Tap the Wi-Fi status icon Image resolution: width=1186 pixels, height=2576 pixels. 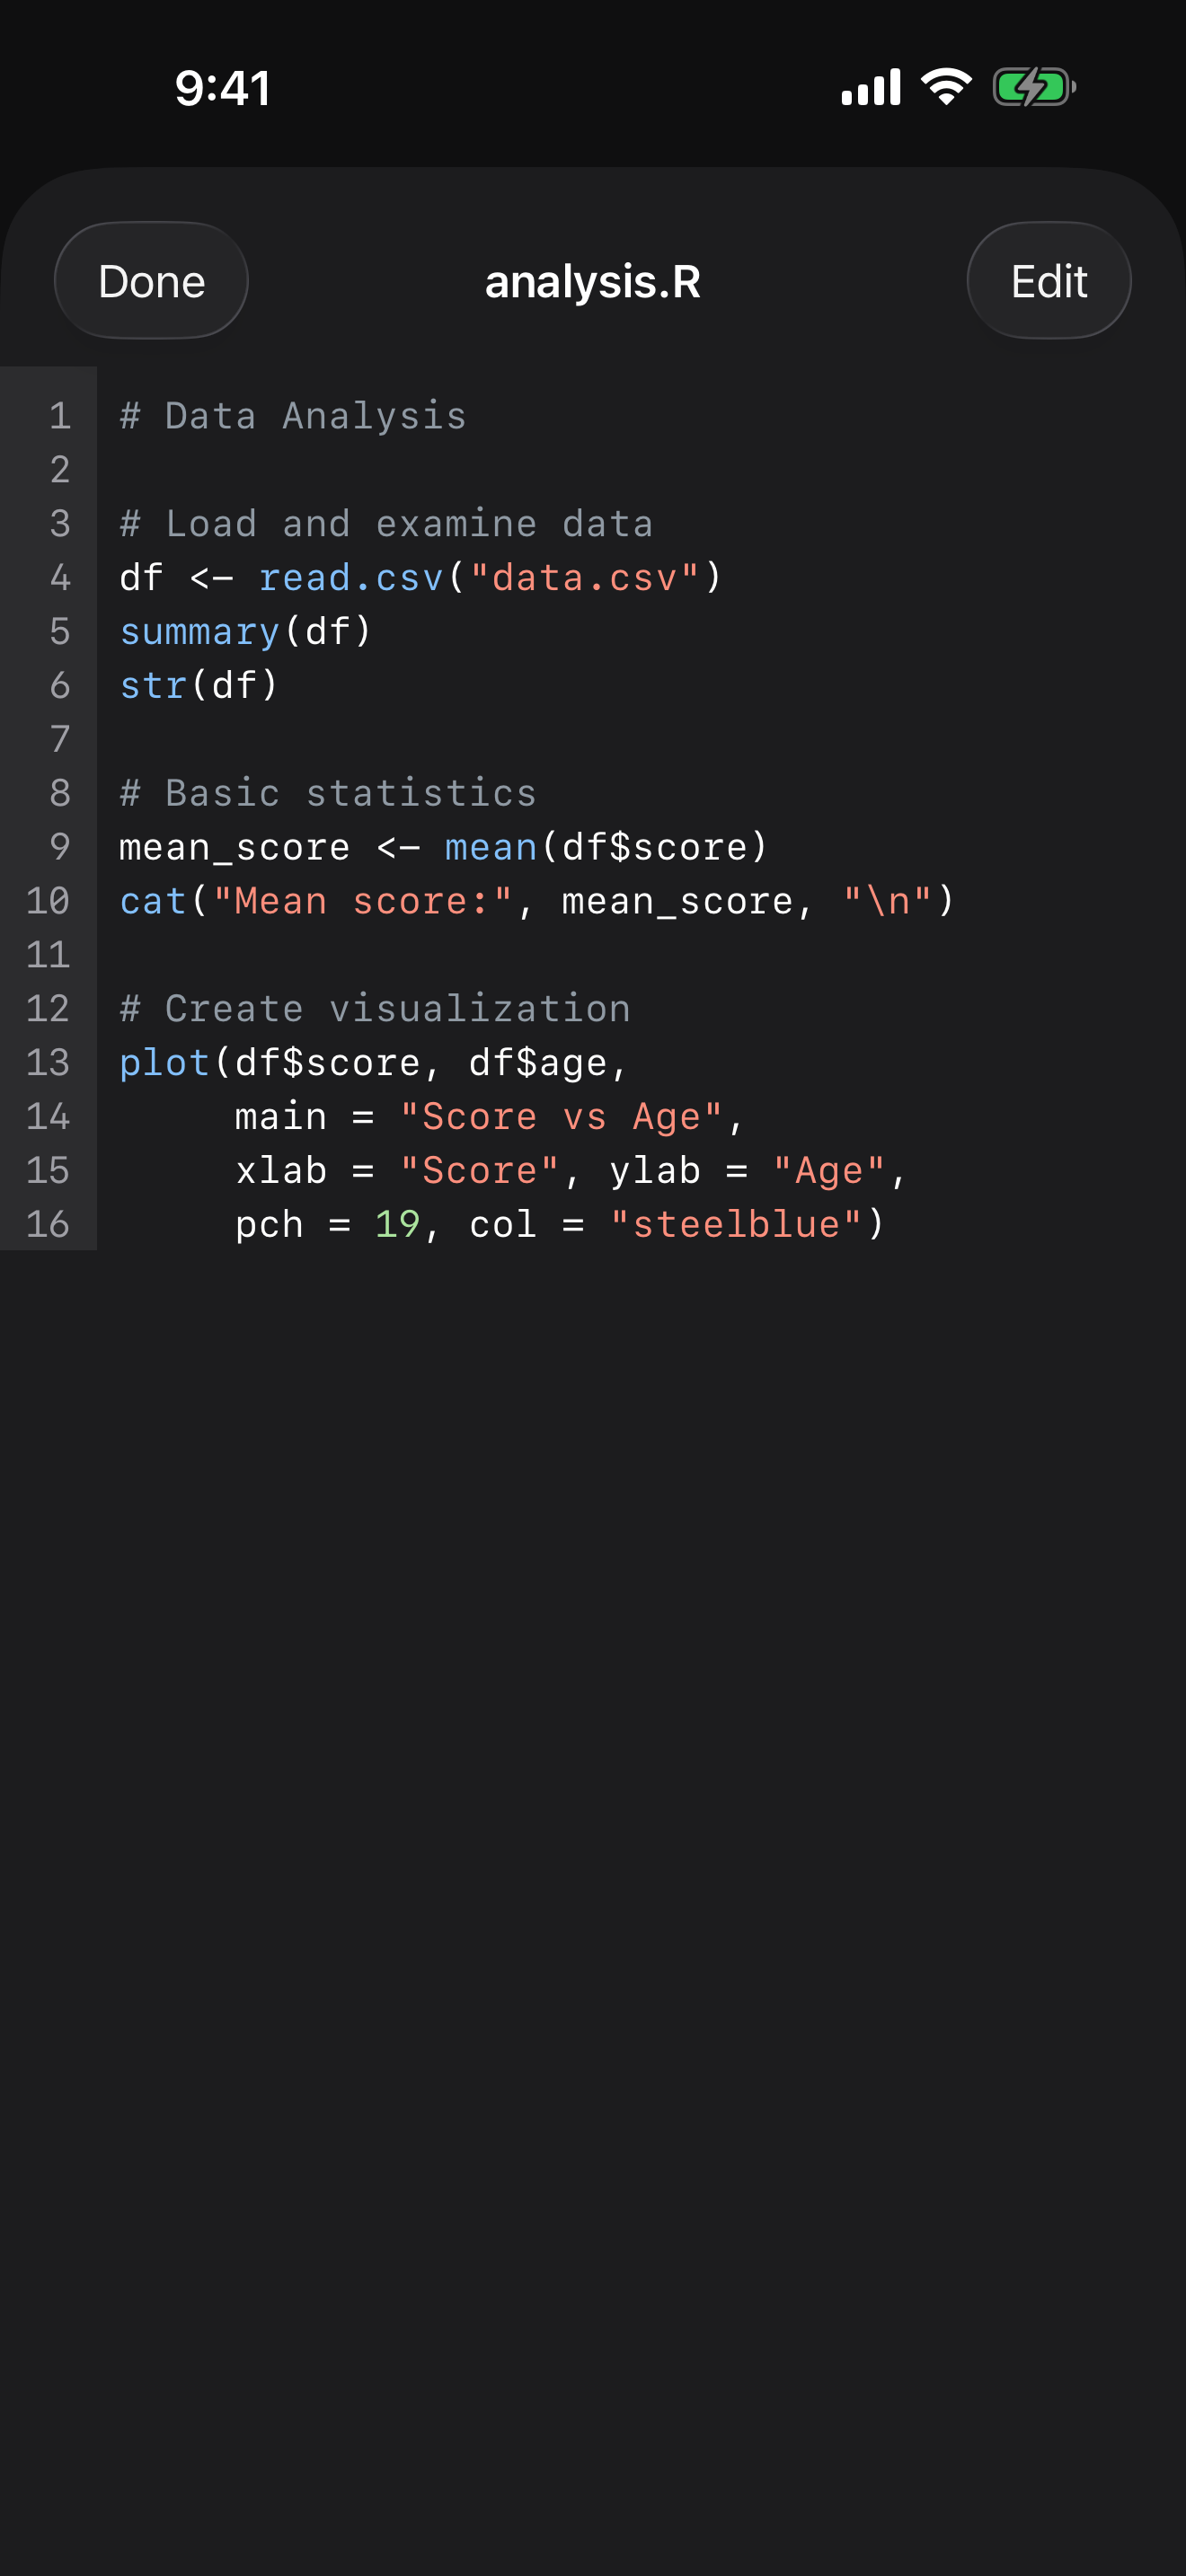[944, 86]
